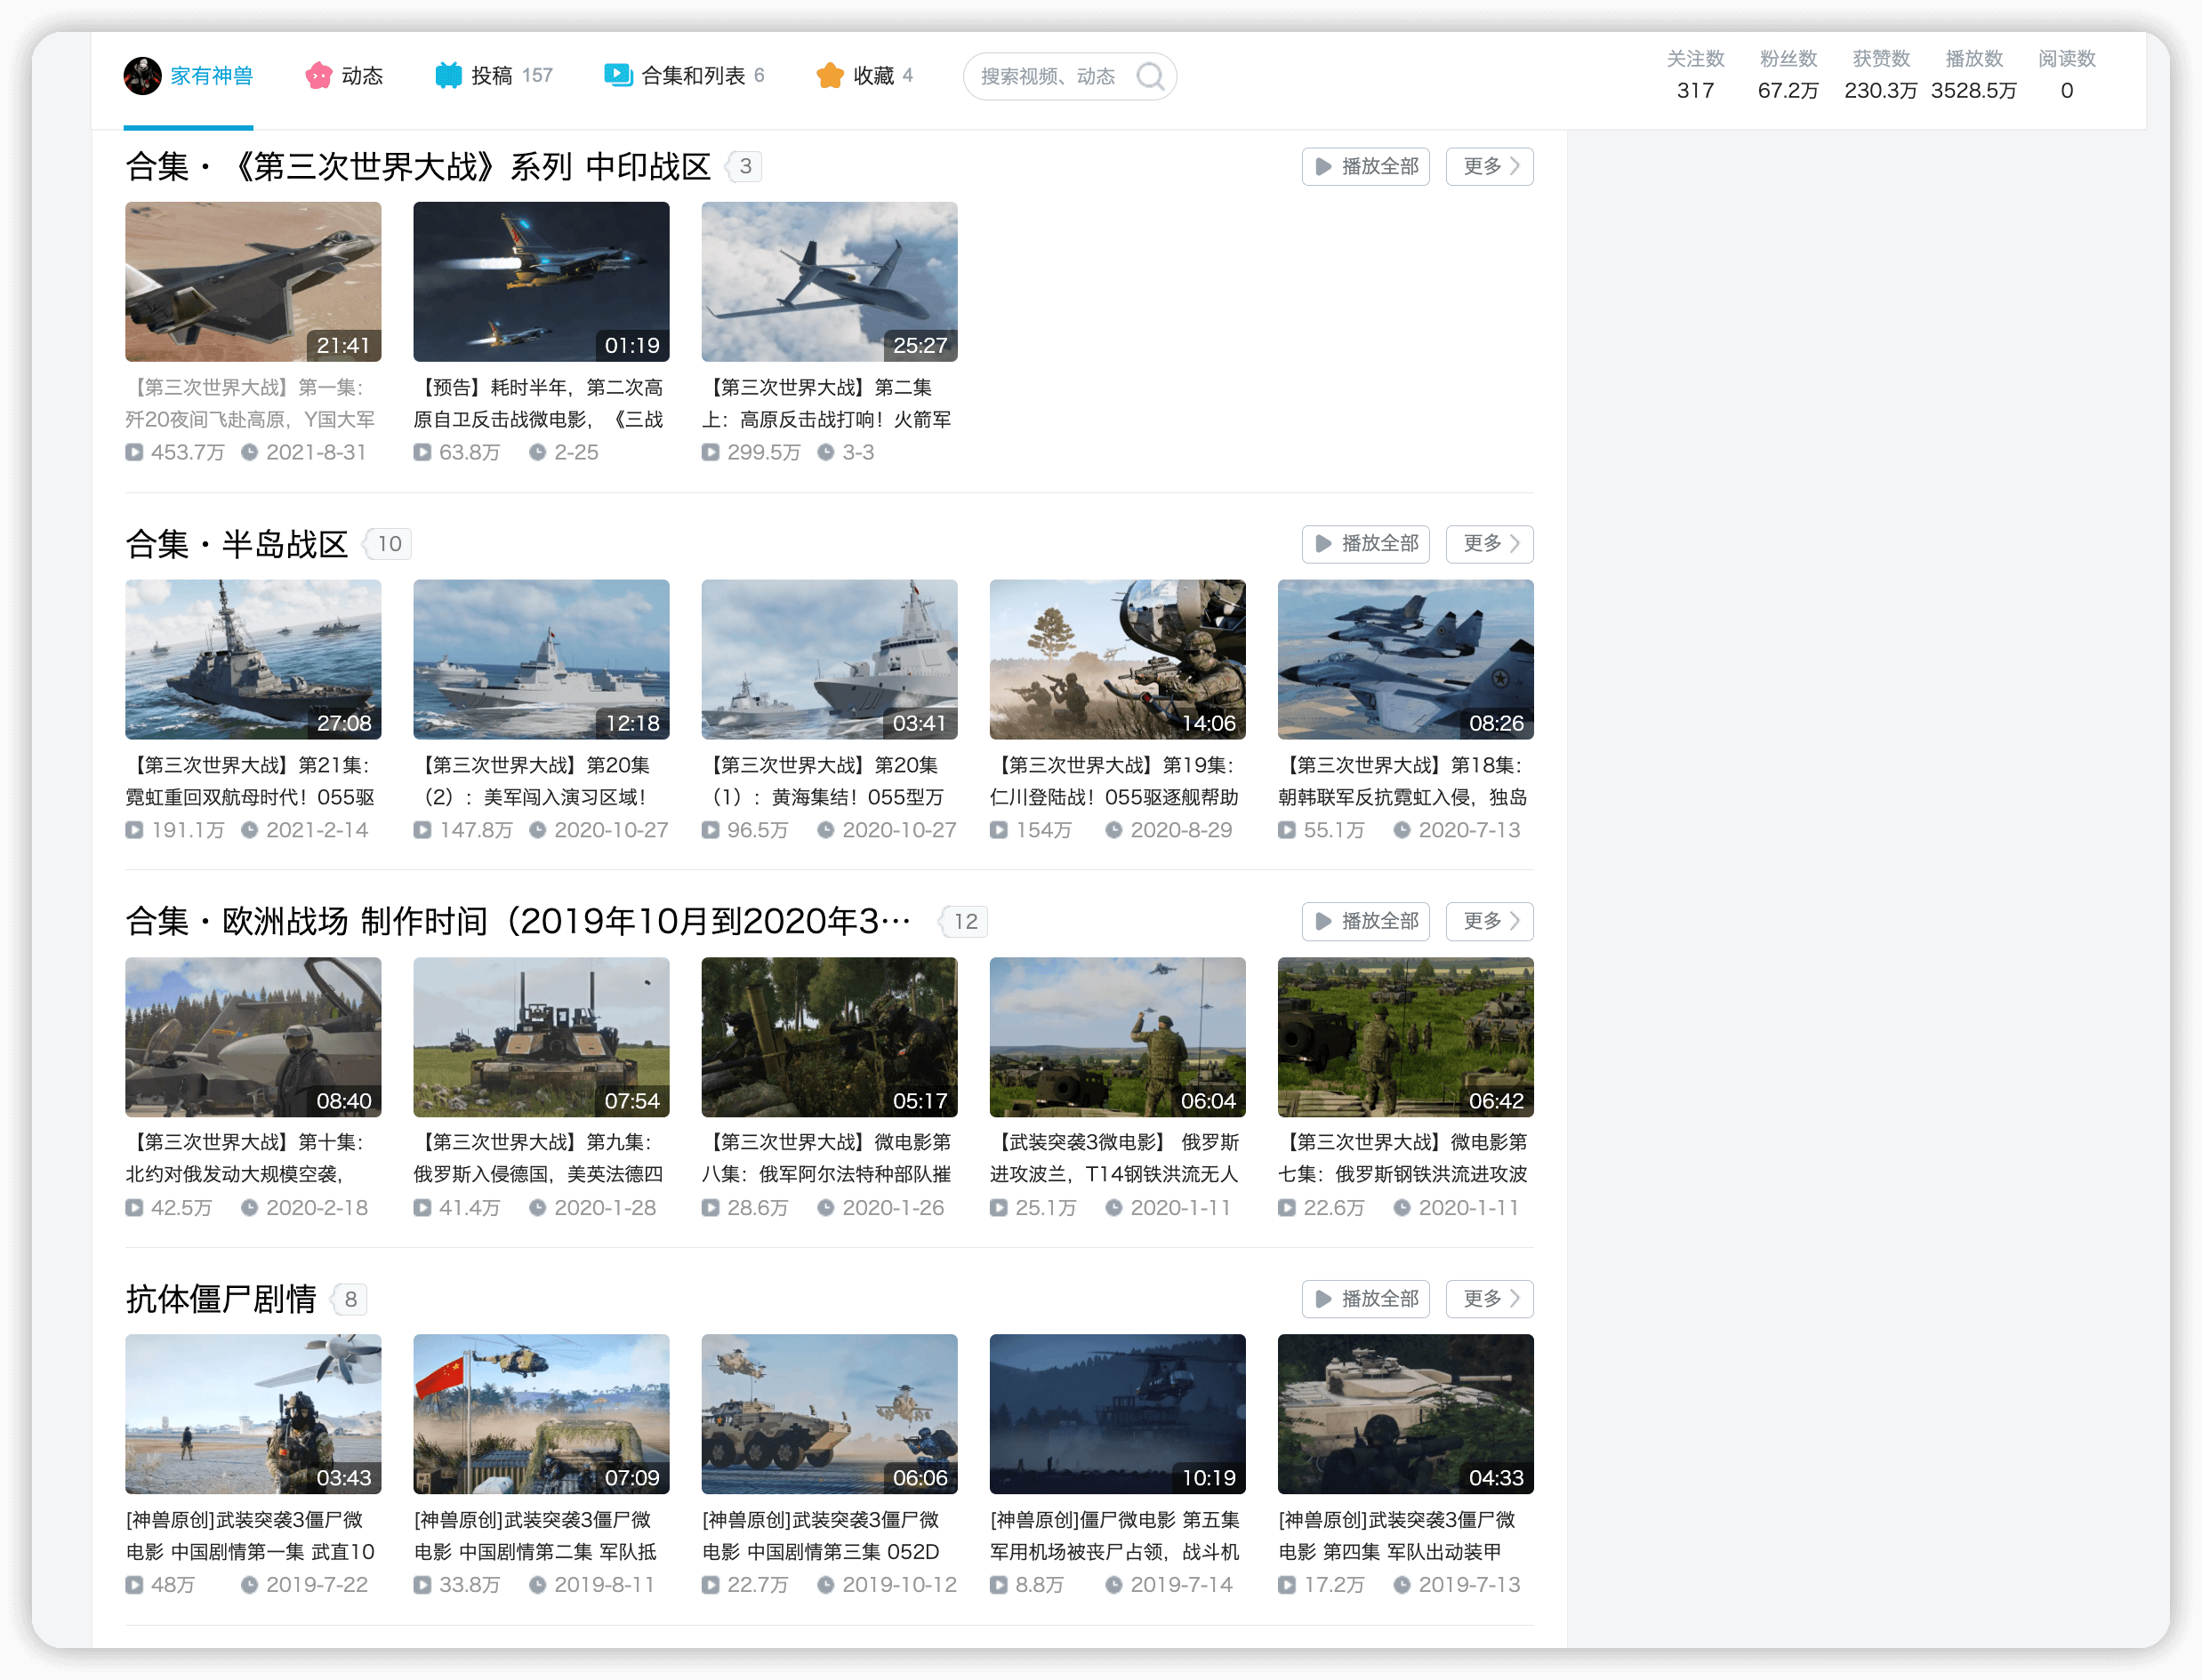Open 更多 for 中印战区 collection
Screen dimensions: 2202x1680
1490,167
